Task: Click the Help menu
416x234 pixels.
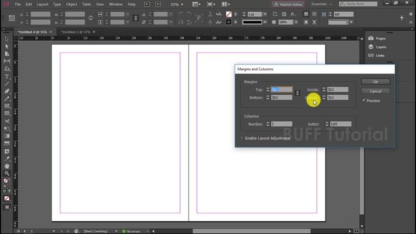Action: pos(131,5)
